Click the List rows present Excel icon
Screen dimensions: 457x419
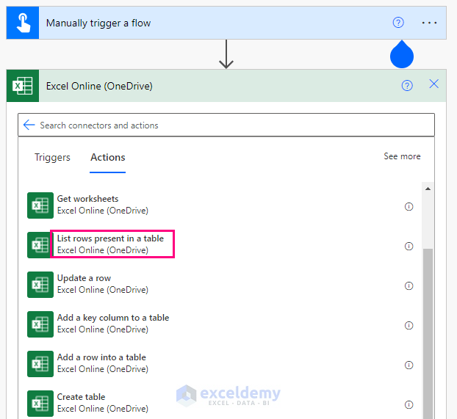[x=39, y=245]
